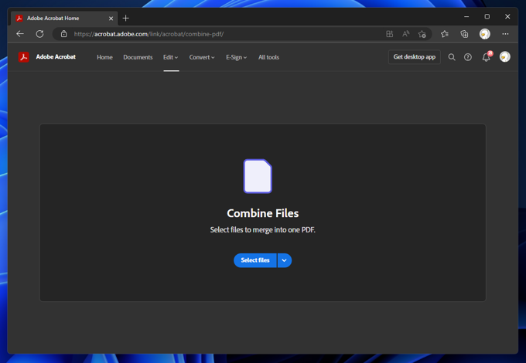The height and width of the screenshot is (363, 526).
Task: Click the Select files button
Action: (254, 260)
